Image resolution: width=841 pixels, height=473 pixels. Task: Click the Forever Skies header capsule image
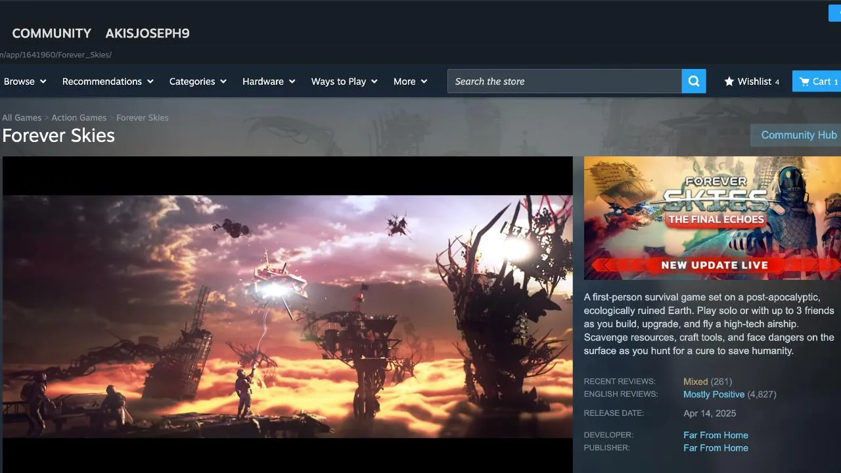[x=712, y=218]
